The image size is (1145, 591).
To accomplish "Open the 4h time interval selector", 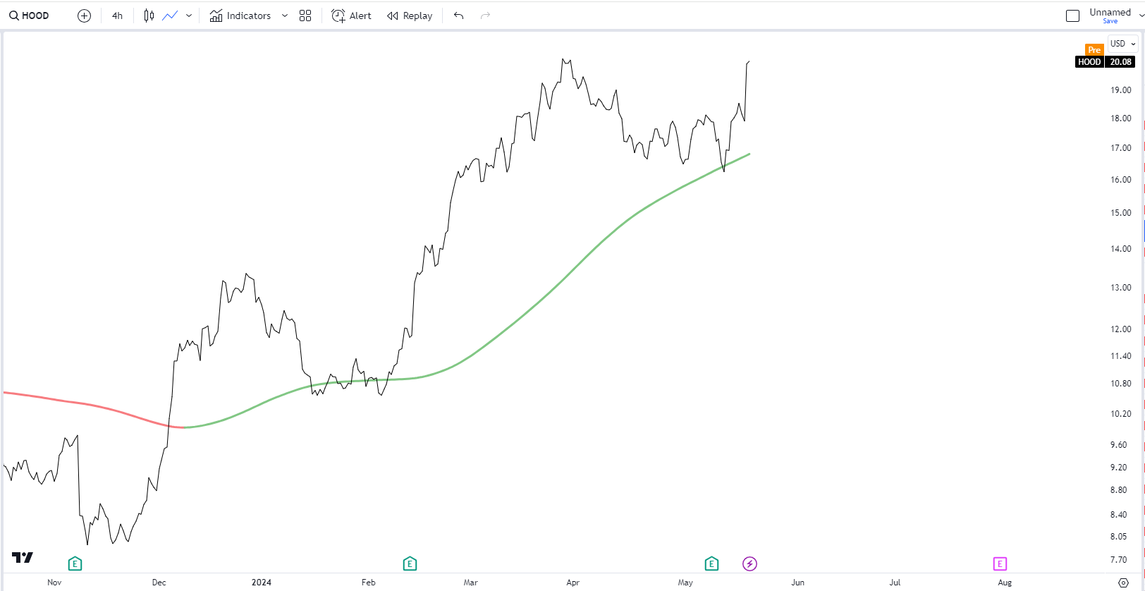I will 117,16.
